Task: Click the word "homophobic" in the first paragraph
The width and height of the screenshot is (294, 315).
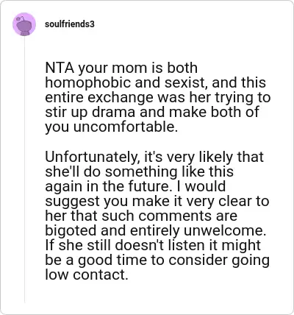Action: click(88, 82)
